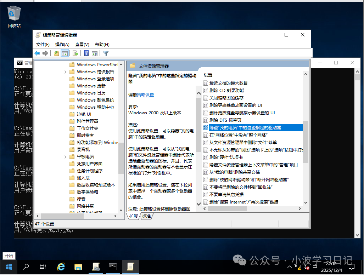Click the Filter funnel icon

point(106,53)
